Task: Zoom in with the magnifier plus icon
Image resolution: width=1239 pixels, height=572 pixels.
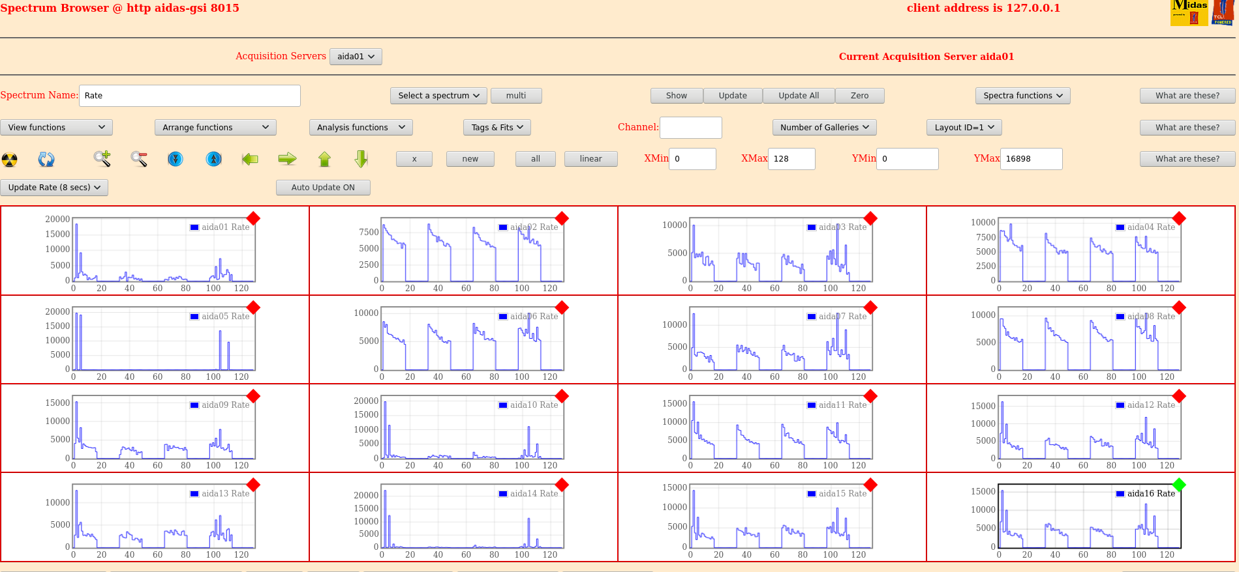Action: click(102, 158)
